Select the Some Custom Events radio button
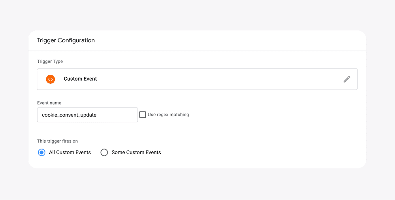Image resolution: width=395 pixels, height=200 pixels. [x=104, y=152]
